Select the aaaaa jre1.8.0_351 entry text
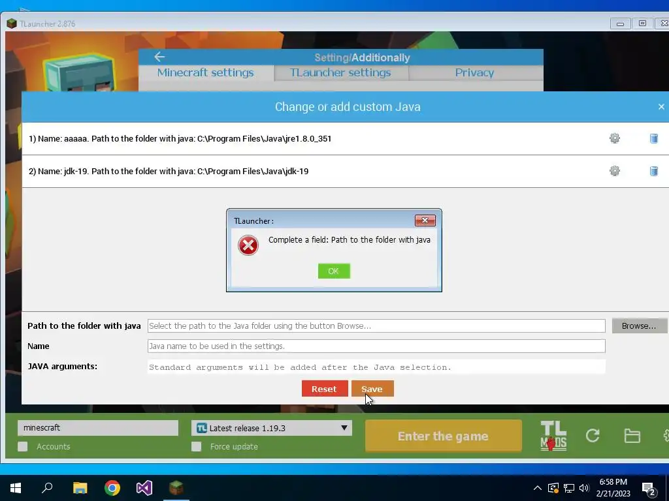 (180, 139)
